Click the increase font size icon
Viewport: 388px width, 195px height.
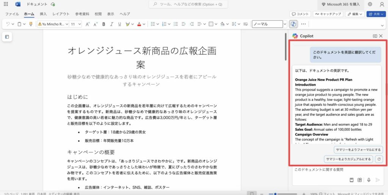(88, 24)
